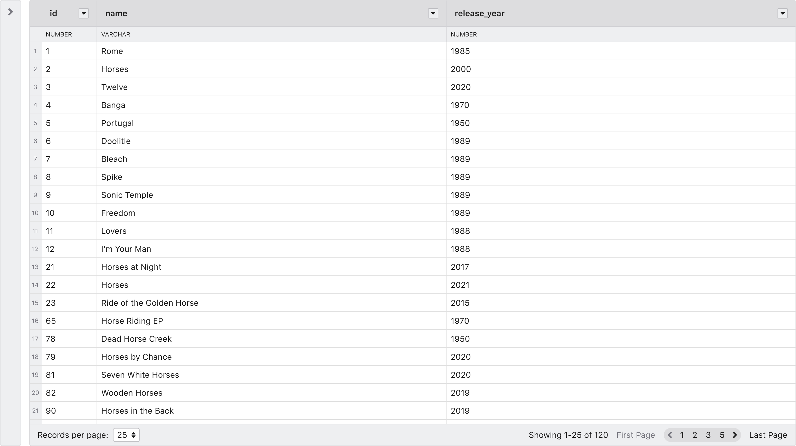The width and height of the screenshot is (796, 446).
Task: Go to previous page arrow
Action: (x=670, y=435)
